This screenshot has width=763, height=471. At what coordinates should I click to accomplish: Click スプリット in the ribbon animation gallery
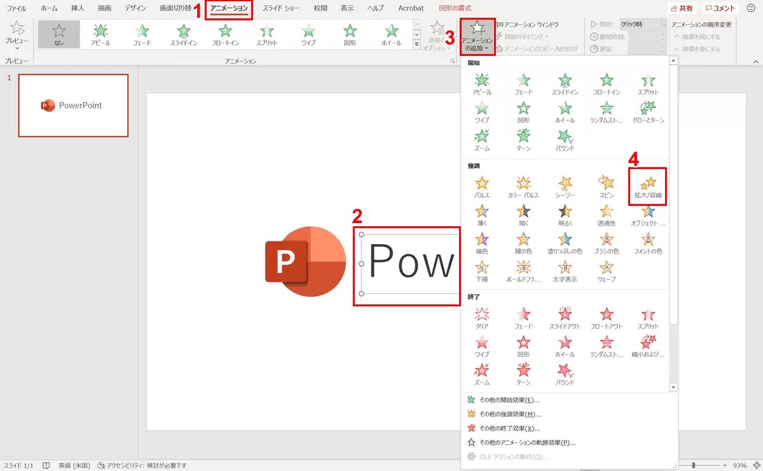[267, 34]
